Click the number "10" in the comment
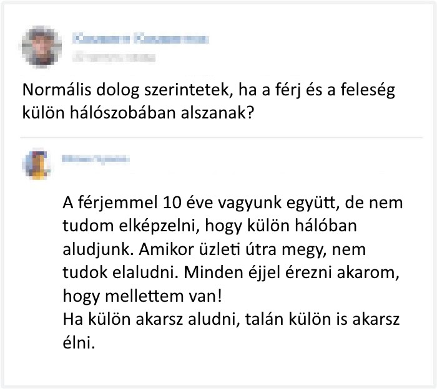 coord(172,203)
